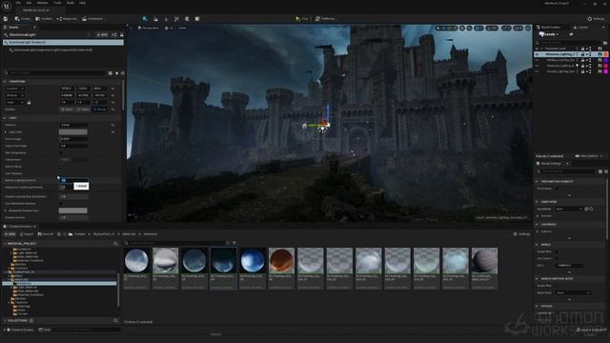Click the Modulated Shadow Color swatch
Image resolution: width=610 pixels, height=343 pixels.
click(73, 211)
